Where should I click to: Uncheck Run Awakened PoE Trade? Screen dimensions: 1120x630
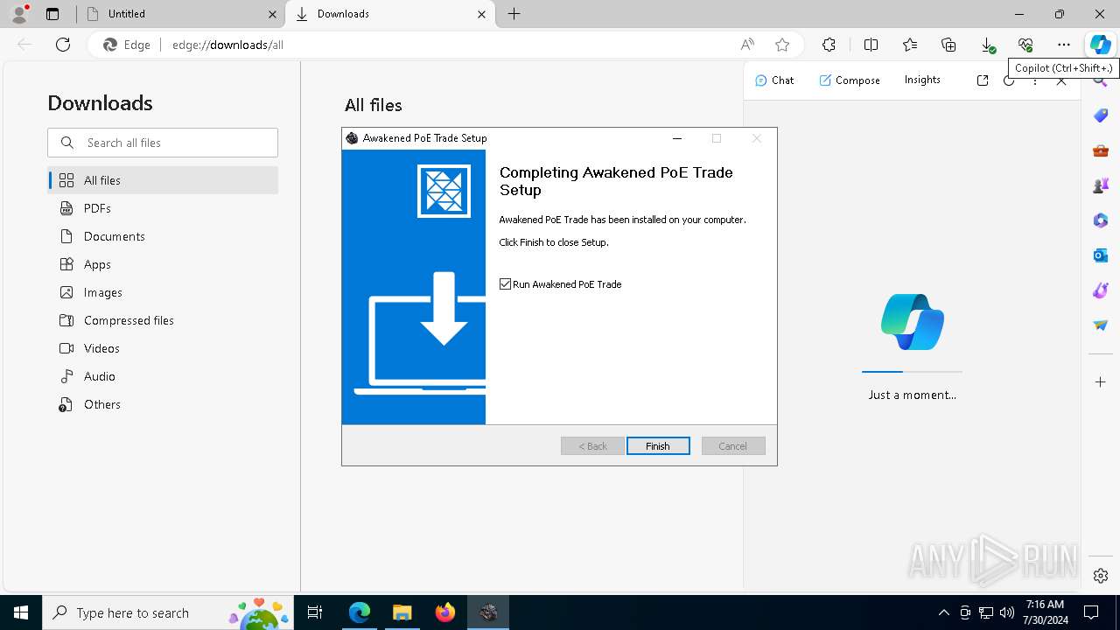[x=505, y=284]
